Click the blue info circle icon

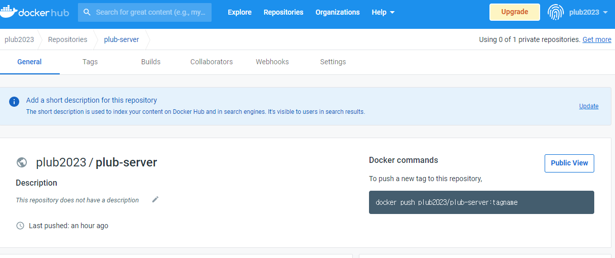[x=14, y=102]
